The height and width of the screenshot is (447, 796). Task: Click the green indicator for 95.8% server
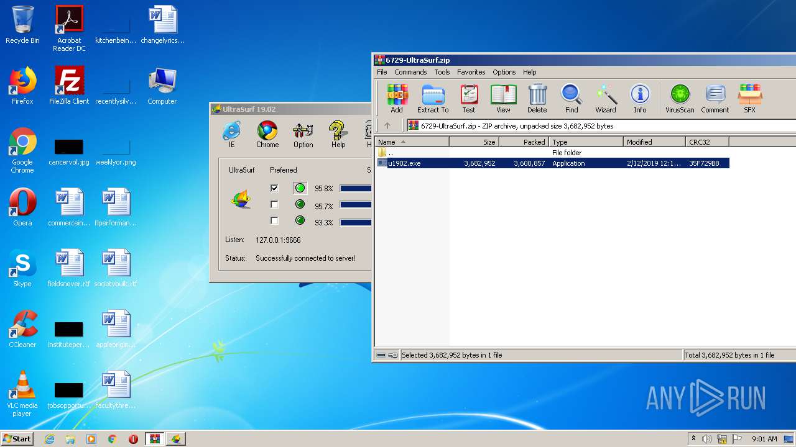point(300,188)
